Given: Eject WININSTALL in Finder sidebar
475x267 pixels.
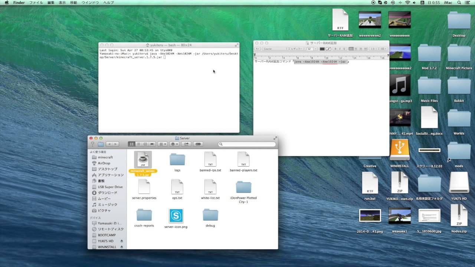Looking at the screenshot, I should [x=122, y=247].
